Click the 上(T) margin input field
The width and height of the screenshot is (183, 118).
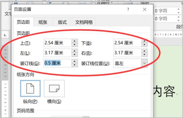click(58, 43)
